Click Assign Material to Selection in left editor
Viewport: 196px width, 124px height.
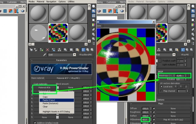pyautogui.click(x=41, y=50)
